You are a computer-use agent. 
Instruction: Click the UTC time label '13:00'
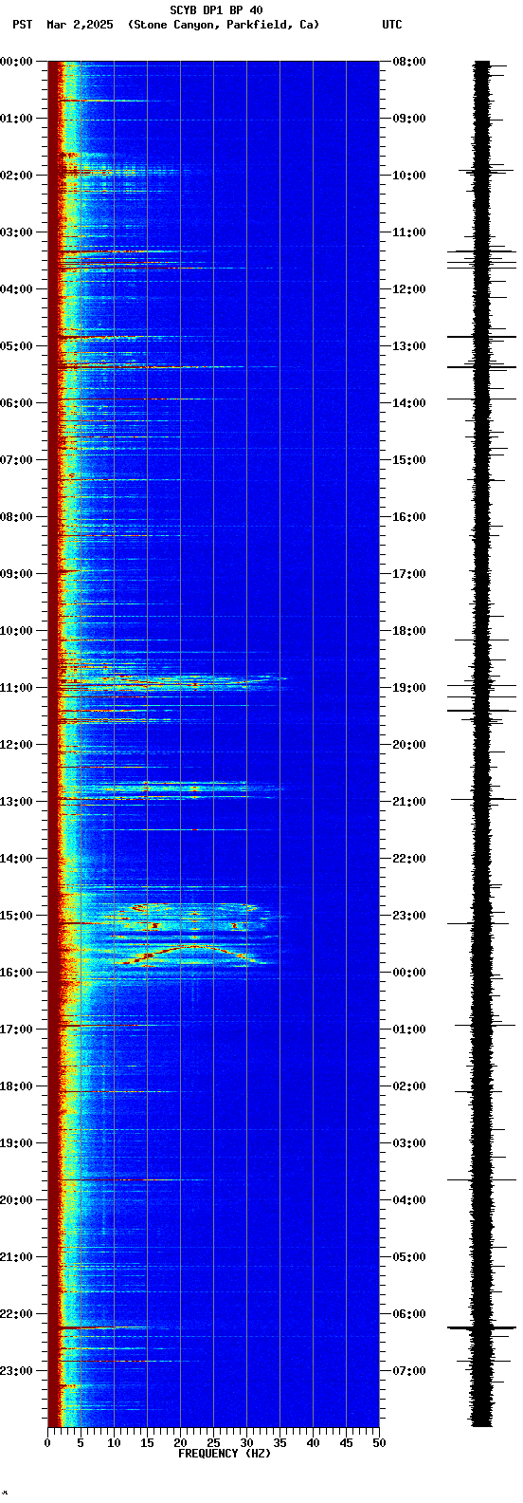click(409, 346)
